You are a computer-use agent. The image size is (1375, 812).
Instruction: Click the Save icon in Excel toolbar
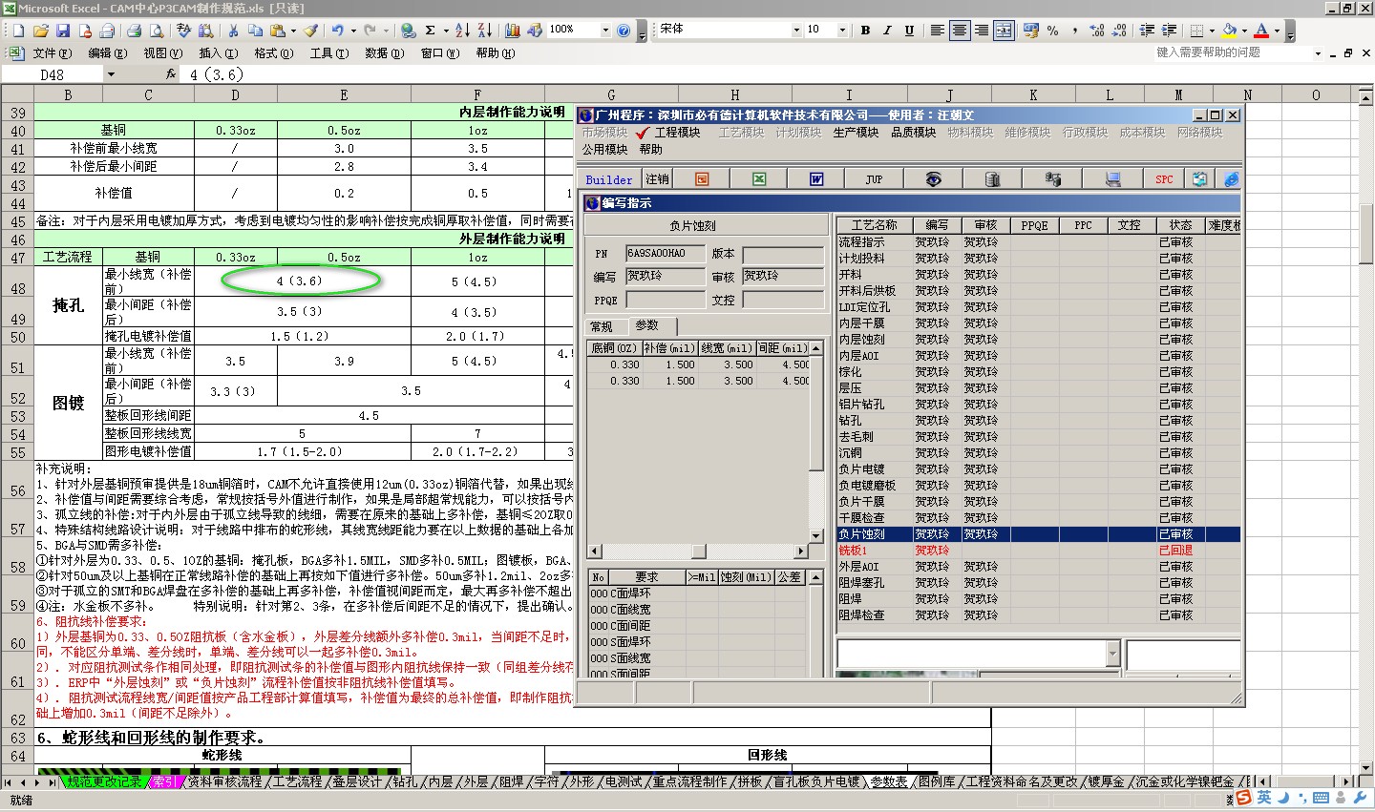coord(62,31)
